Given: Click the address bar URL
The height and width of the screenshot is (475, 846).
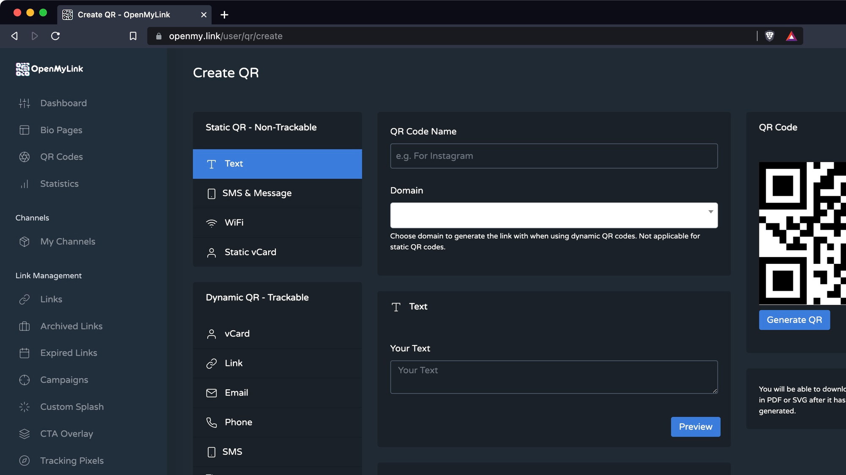Looking at the screenshot, I should click(x=226, y=36).
